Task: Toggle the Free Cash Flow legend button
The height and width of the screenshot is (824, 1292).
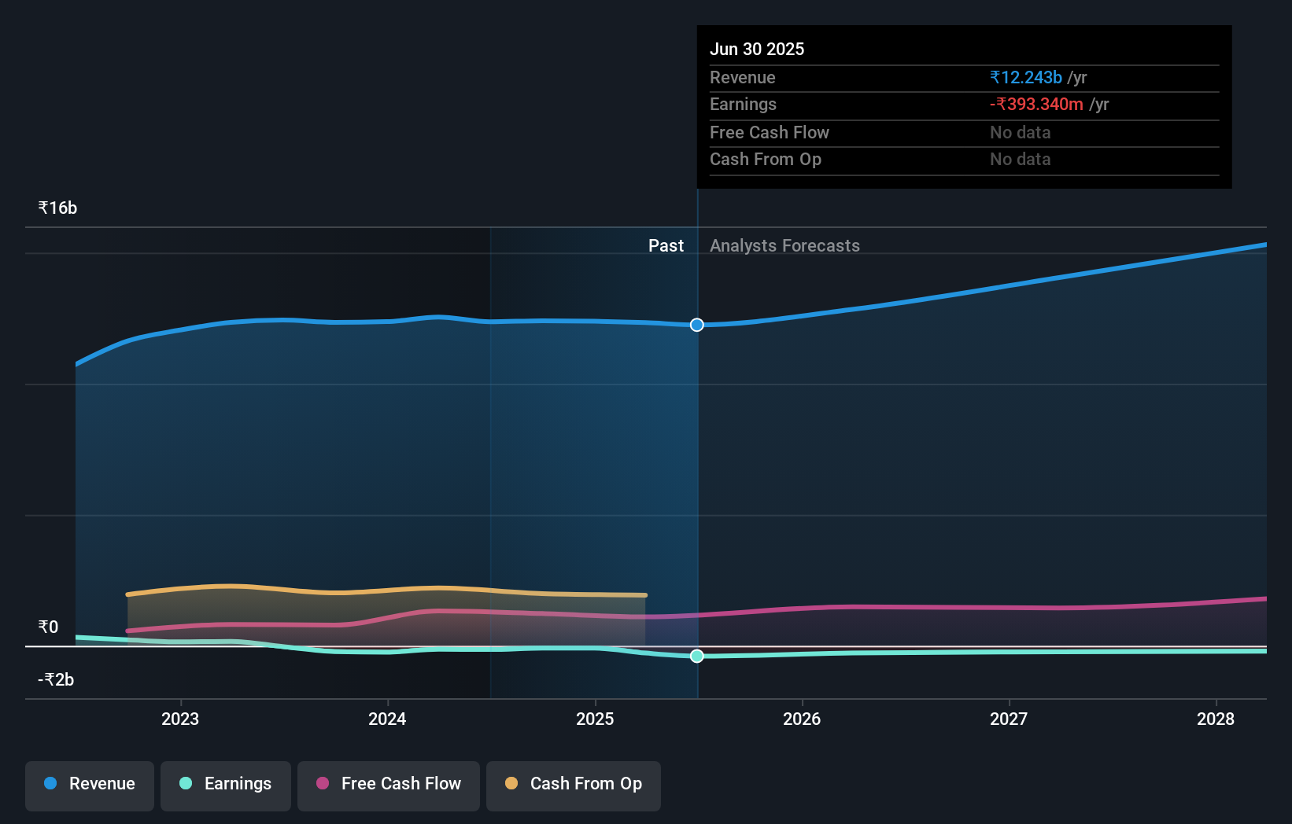Action: point(389,785)
